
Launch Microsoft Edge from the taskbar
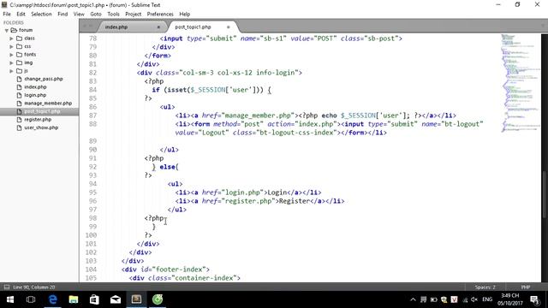point(52,299)
